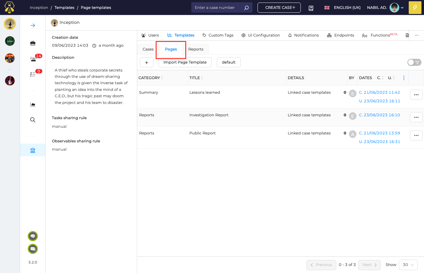Open the Custom Tags tab

[x=218, y=35]
